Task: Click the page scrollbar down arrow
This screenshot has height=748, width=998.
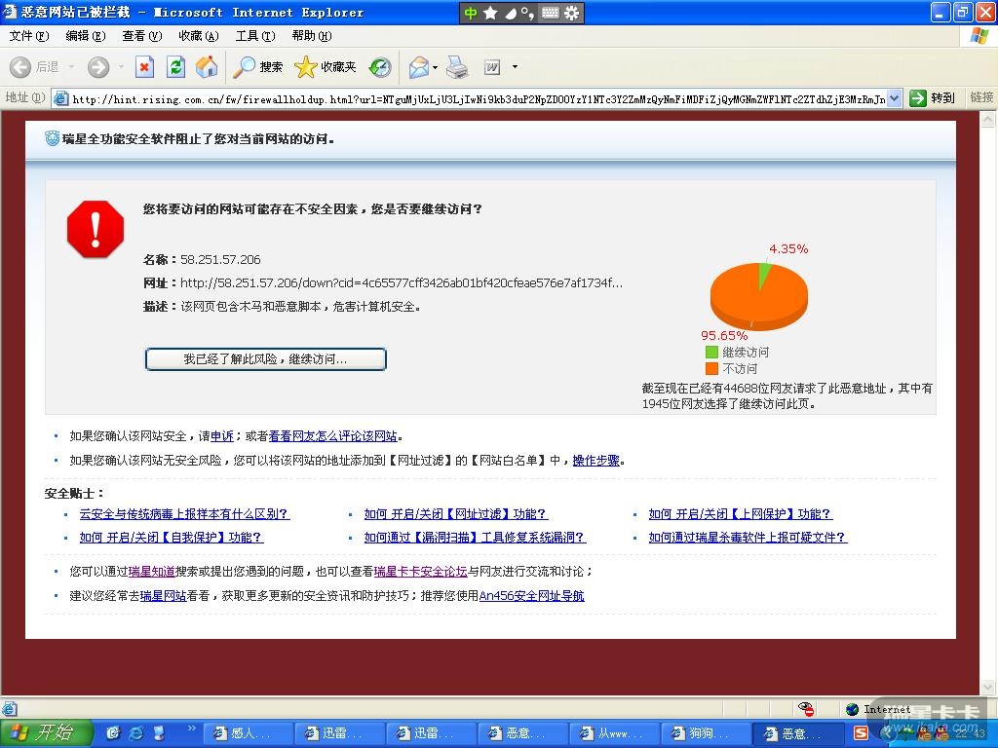Action: 988,687
